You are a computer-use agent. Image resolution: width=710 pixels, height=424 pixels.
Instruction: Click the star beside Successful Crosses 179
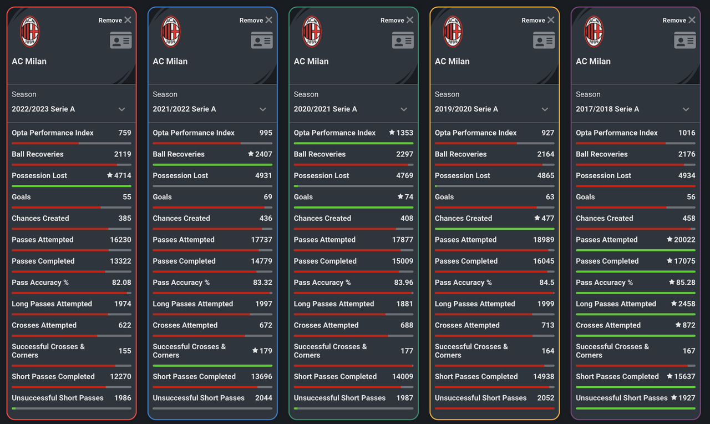(255, 351)
